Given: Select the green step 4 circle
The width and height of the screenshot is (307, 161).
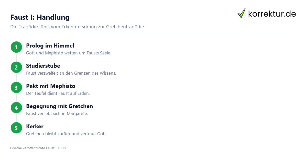Looking at the screenshot, I should 16,108.
